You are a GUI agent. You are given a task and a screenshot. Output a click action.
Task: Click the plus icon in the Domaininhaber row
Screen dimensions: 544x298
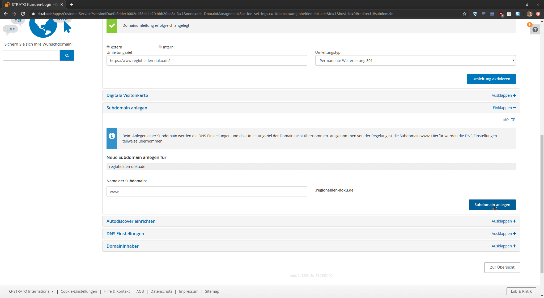pyautogui.click(x=514, y=246)
